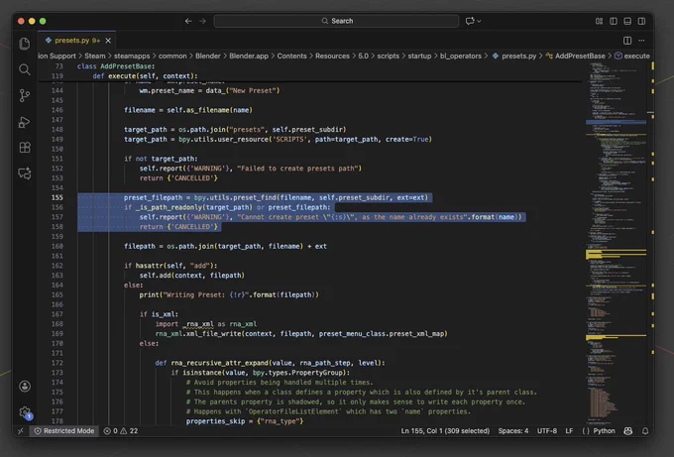Open the Search view in activity bar
The image size is (674, 457).
[x=25, y=69]
